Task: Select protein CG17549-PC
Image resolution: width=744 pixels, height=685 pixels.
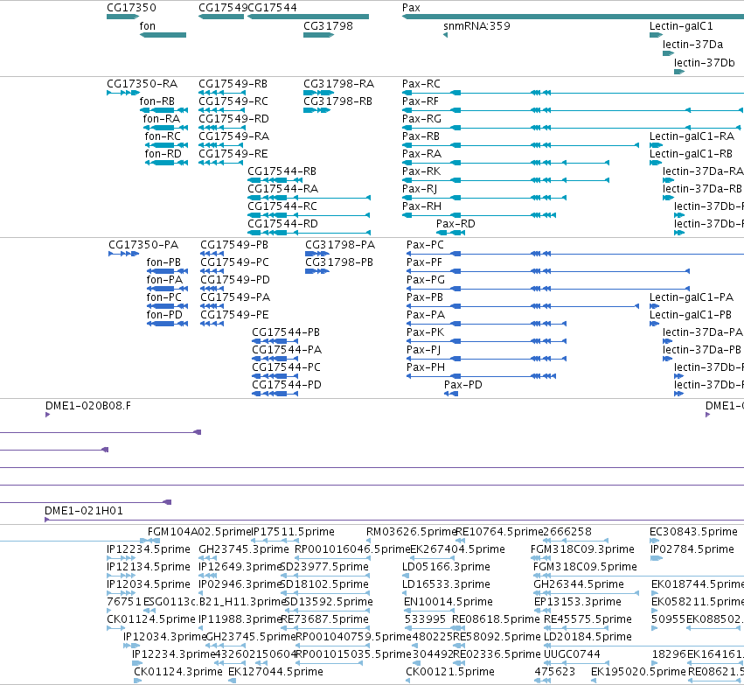Action: (x=212, y=271)
